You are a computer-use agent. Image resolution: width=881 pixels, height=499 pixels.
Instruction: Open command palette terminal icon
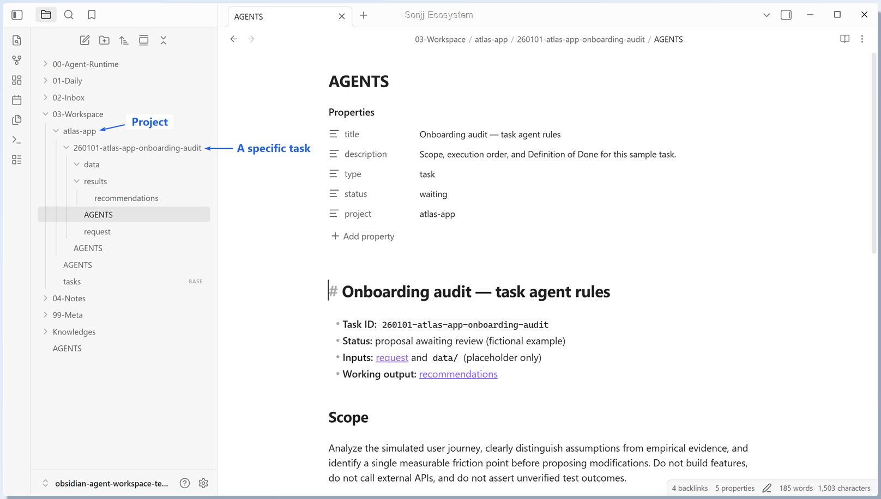pyautogui.click(x=17, y=140)
